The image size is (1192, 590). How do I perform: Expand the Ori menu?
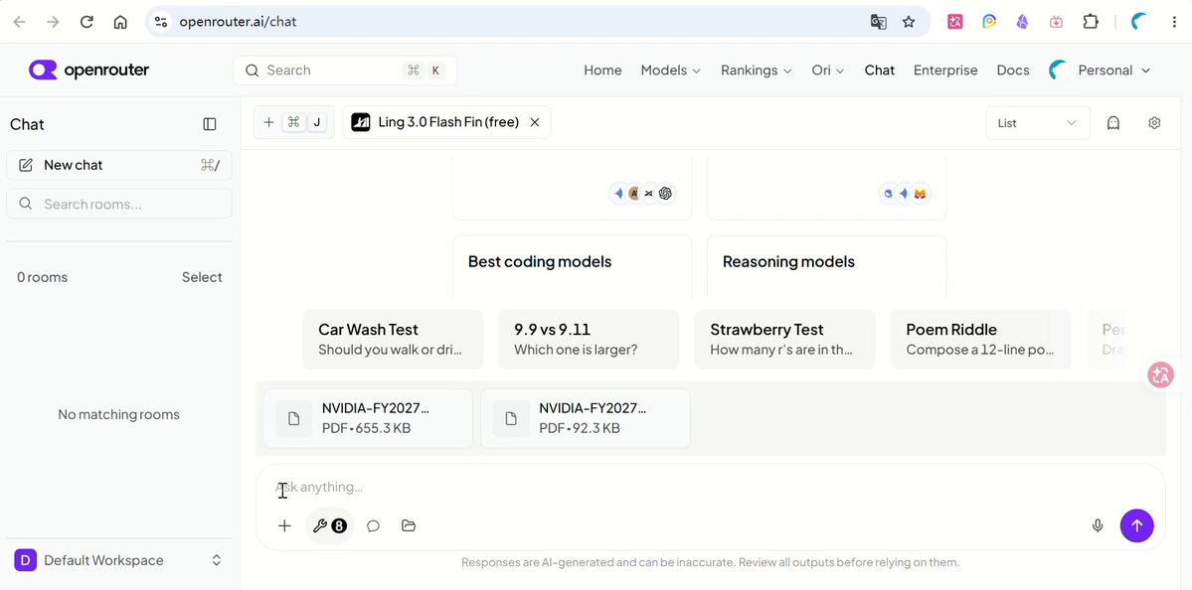coord(828,70)
